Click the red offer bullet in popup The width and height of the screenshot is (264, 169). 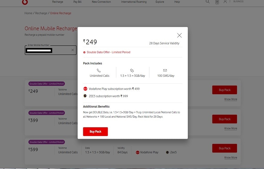84,53
